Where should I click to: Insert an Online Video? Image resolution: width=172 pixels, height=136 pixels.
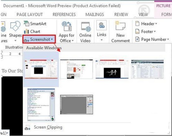[x=85, y=32]
